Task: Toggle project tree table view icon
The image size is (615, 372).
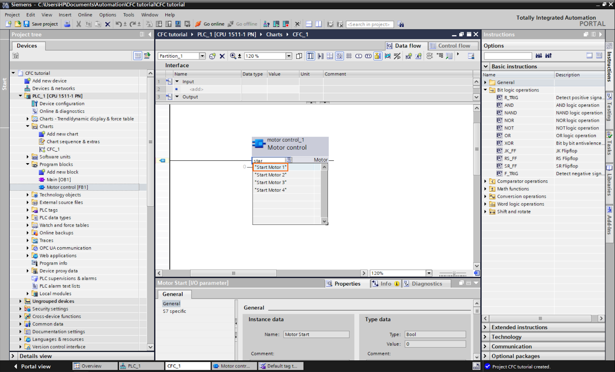Action: point(138,56)
